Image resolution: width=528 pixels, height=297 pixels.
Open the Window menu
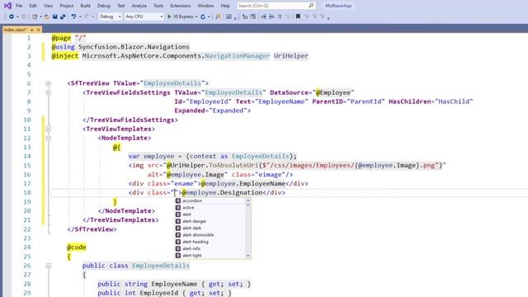pyautogui.click(x=205, y=6)
